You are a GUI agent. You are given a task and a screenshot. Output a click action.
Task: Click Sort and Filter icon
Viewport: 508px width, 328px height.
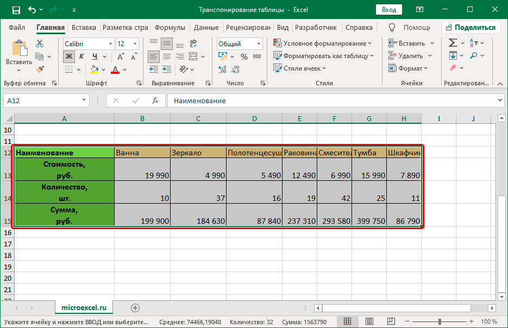pos(474,43)
